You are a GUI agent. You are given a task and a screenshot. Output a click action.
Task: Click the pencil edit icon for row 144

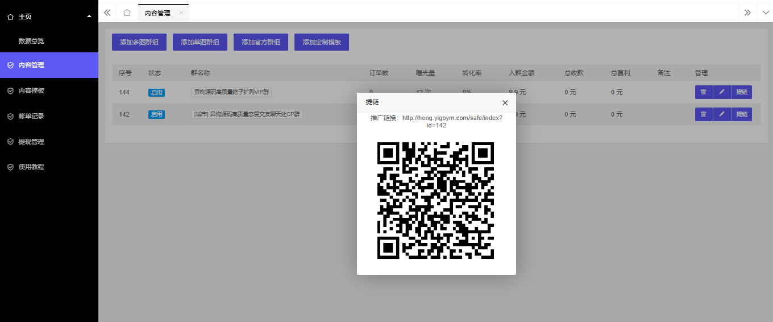pos(722,92)
